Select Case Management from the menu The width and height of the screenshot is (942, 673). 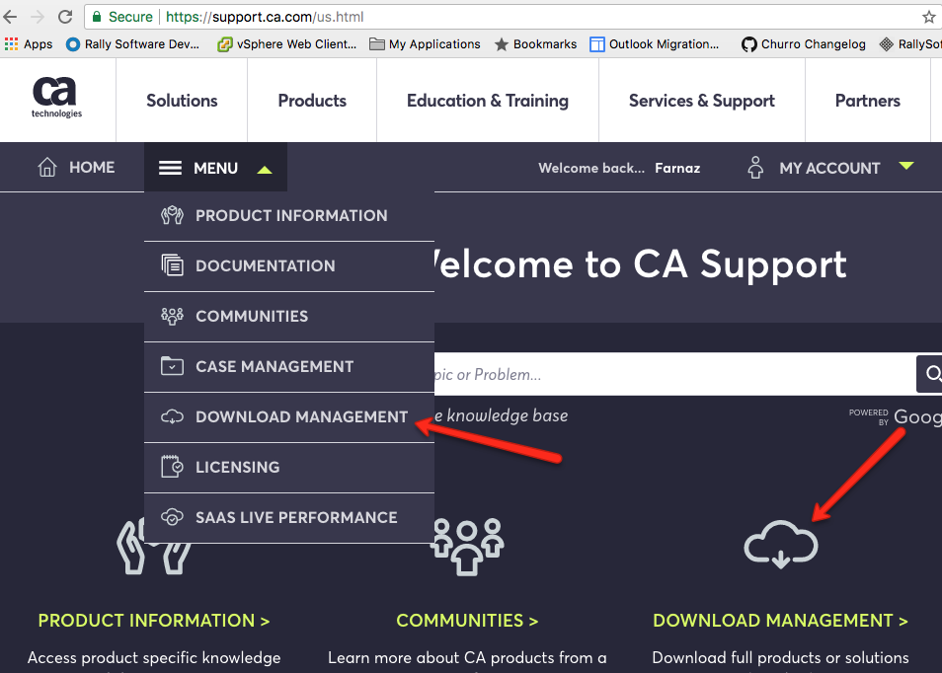click(x=289, y=367)
